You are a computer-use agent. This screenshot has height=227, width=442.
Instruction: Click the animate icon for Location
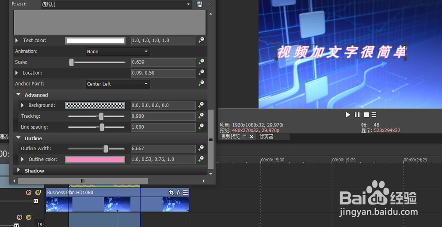click(x=201, y=73)
